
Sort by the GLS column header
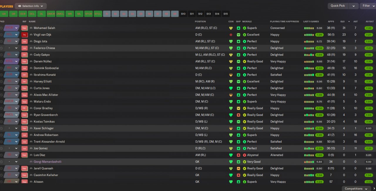tap(343, 21)
